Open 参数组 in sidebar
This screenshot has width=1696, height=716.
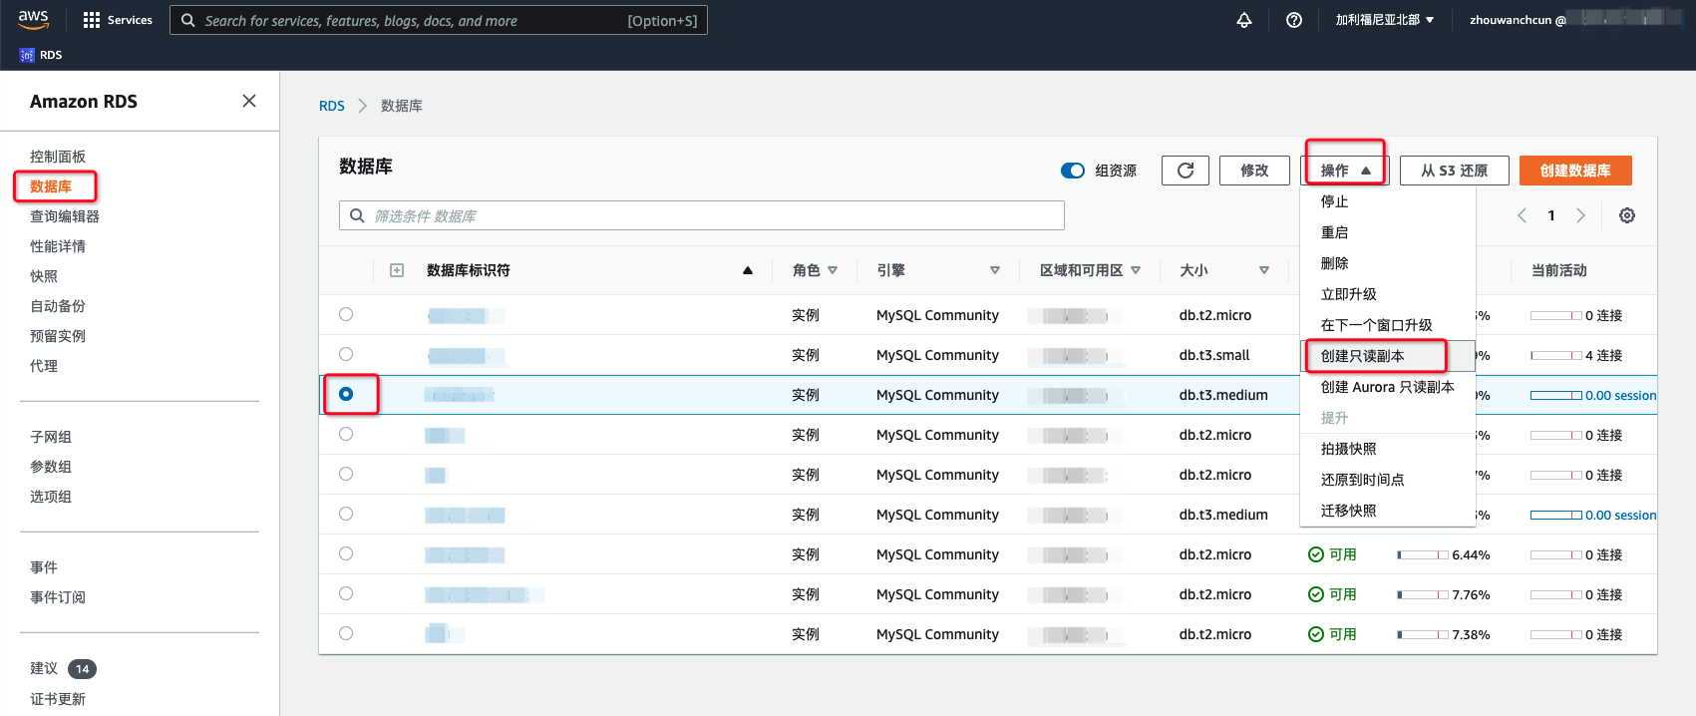coord(51,467)
